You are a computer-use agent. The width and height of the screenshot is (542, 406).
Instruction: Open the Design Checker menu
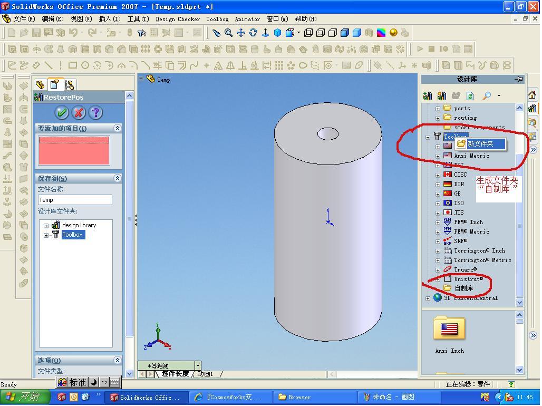pyautogui.click(x=178, y=19)
